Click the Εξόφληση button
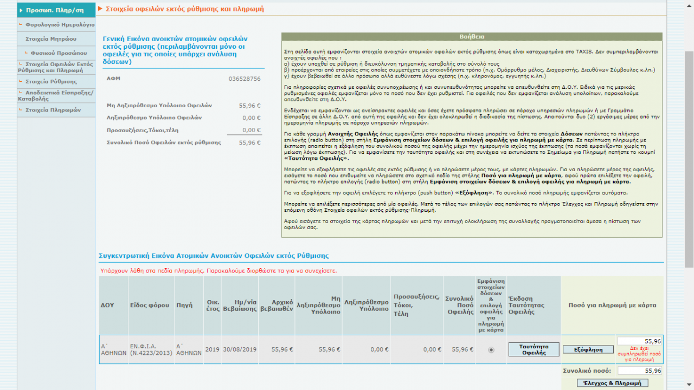This screenshot has height=390, width=694. [588, 350]
